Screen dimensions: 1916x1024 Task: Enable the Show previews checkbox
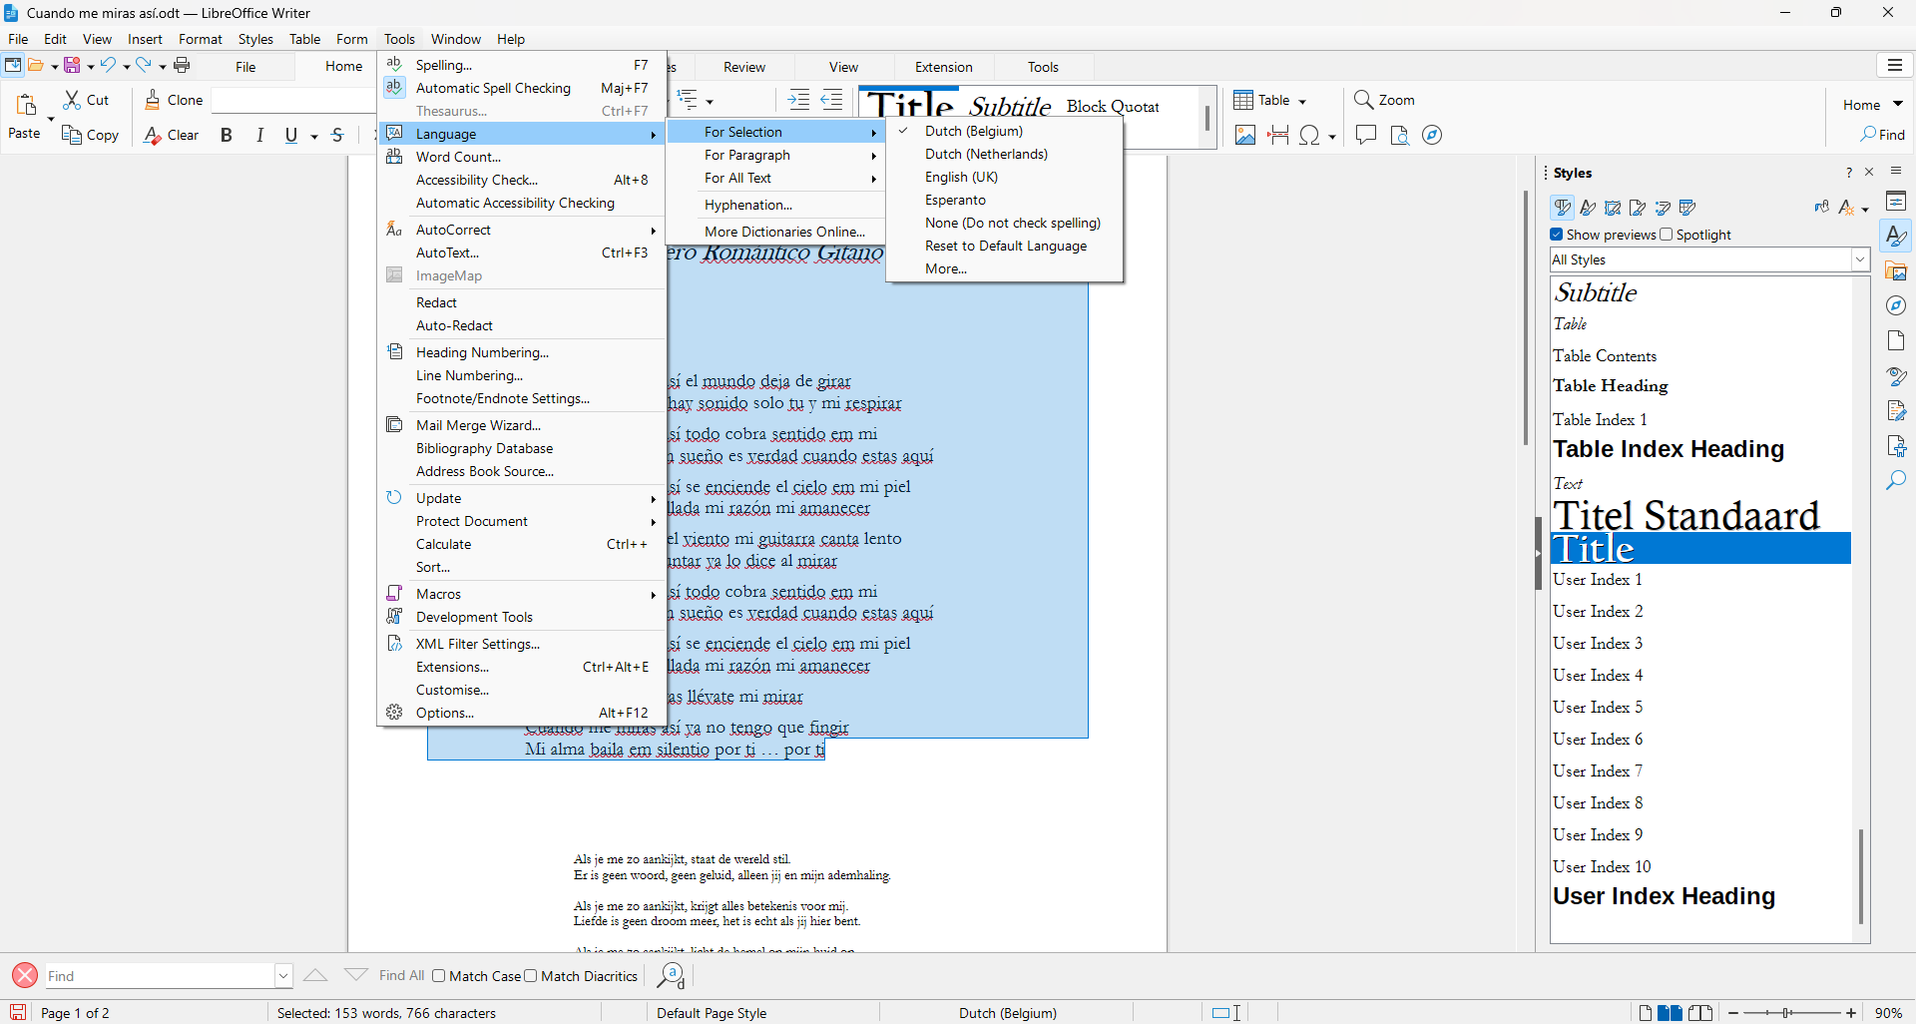(x=1557, y=235)
